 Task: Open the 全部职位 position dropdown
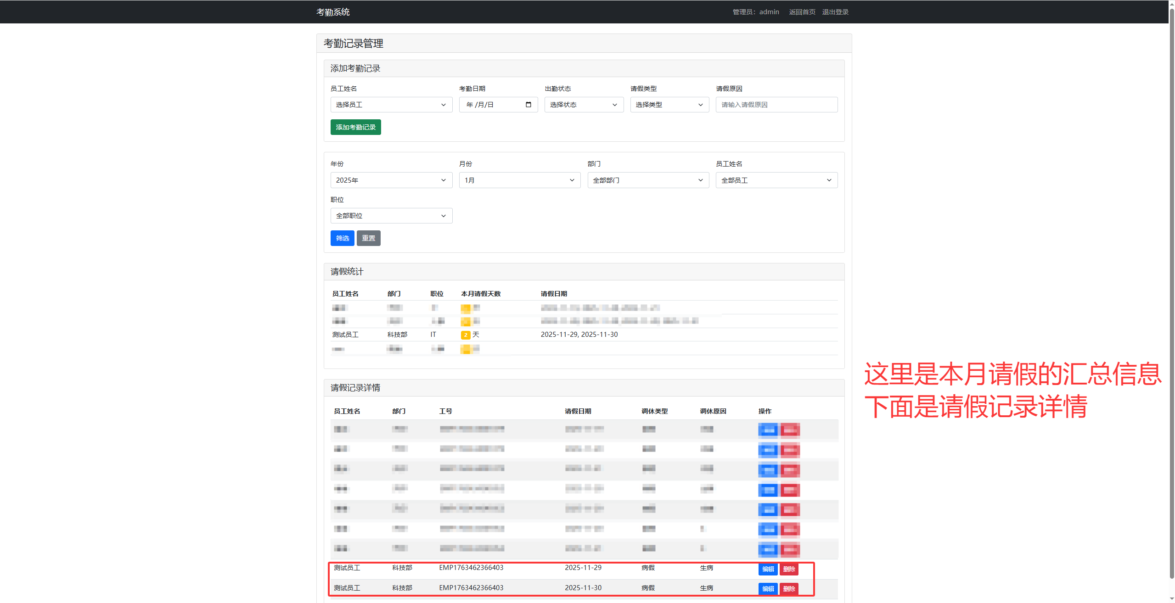391,216
